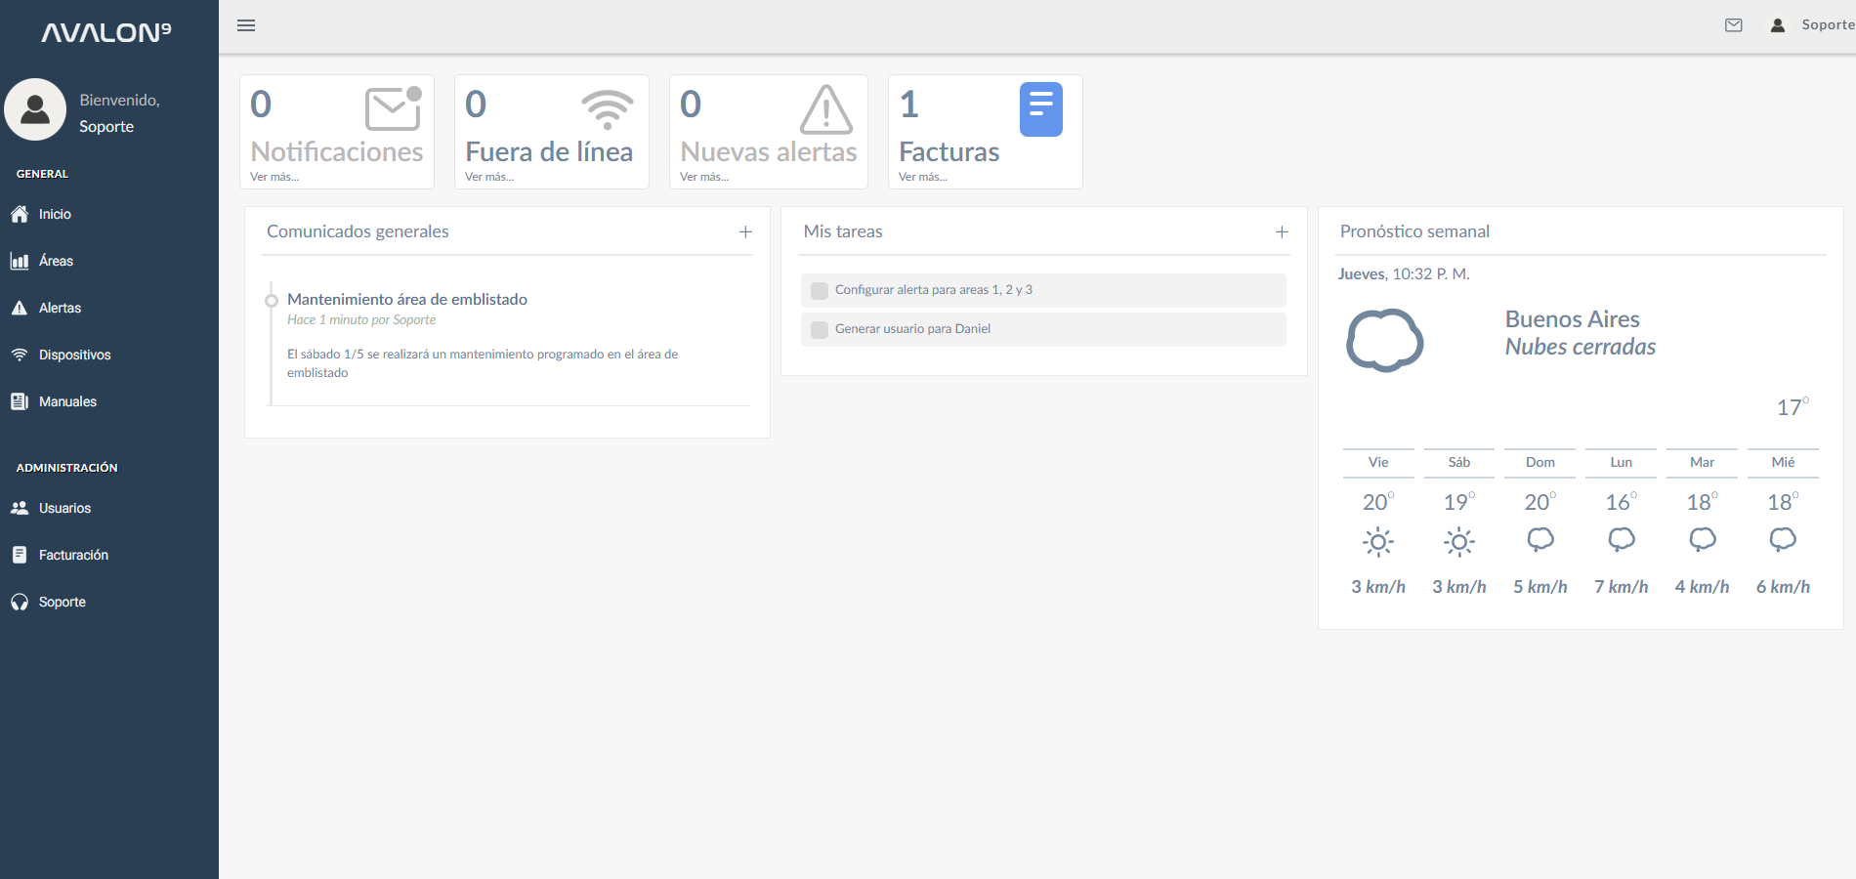The width and height of the screenshot is (1856, 879).
Task: Click the 'Nuevas alertas' card title
Action: [x=769, y=151]
